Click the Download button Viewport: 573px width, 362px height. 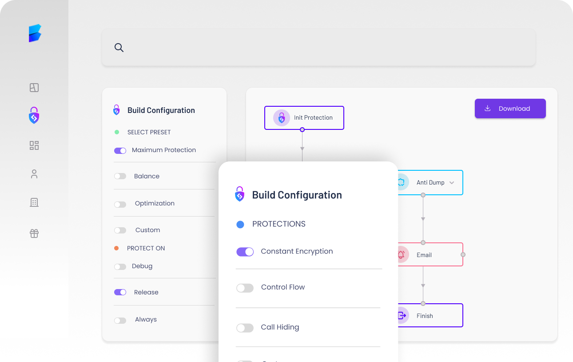[510, 109]
